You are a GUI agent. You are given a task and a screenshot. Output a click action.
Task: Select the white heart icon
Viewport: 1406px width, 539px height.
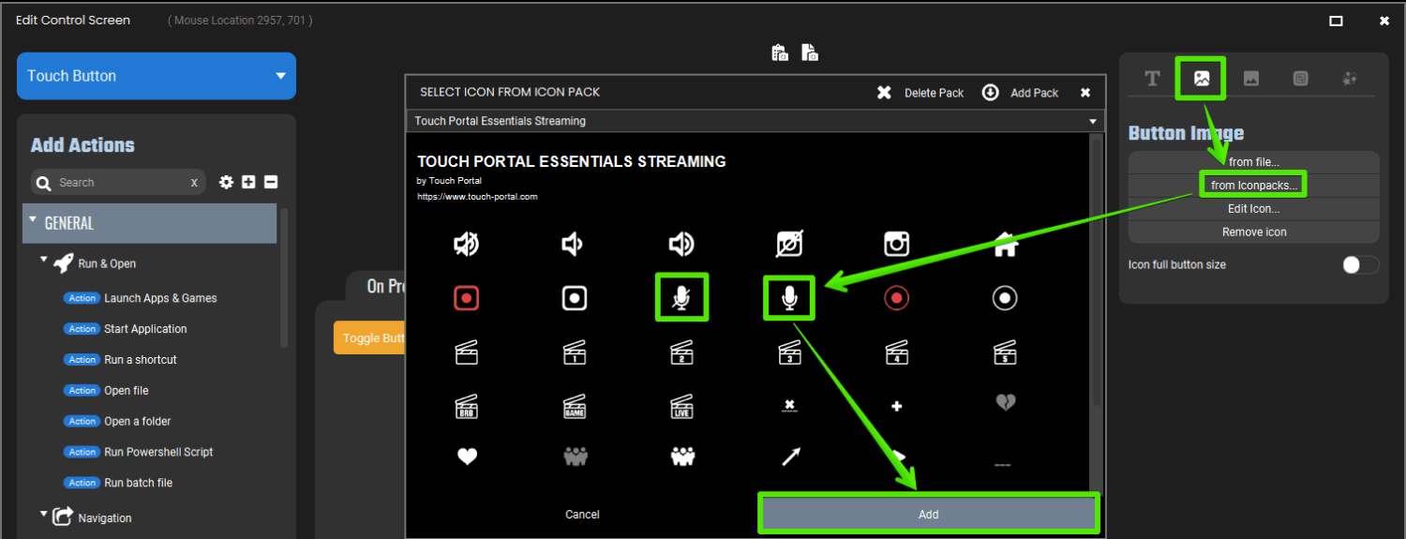coord(467,457)
